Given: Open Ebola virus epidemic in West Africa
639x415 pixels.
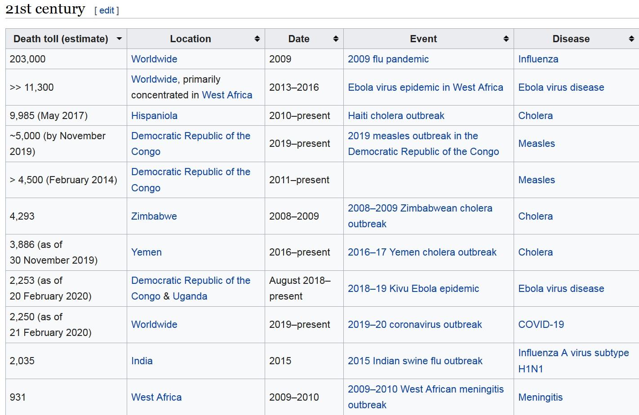Looking at the screenshot, I should [425, 87].
